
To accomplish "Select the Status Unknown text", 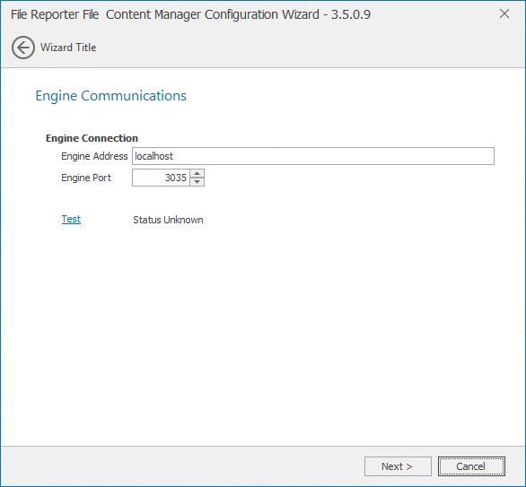I will pyautogui.click(x=168, y=220).
